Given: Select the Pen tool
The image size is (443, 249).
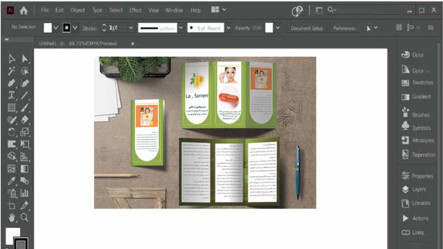Looking at the screenshot, I should click(12, 83).
